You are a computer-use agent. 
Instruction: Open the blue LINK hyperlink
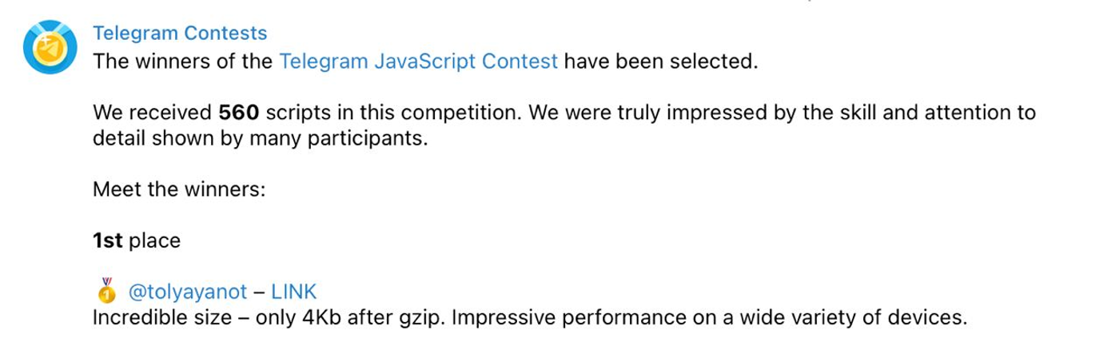(x=295, y=292)
